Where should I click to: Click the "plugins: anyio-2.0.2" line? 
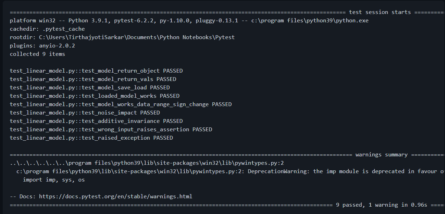pyautogui.click(x=42, y=46)
